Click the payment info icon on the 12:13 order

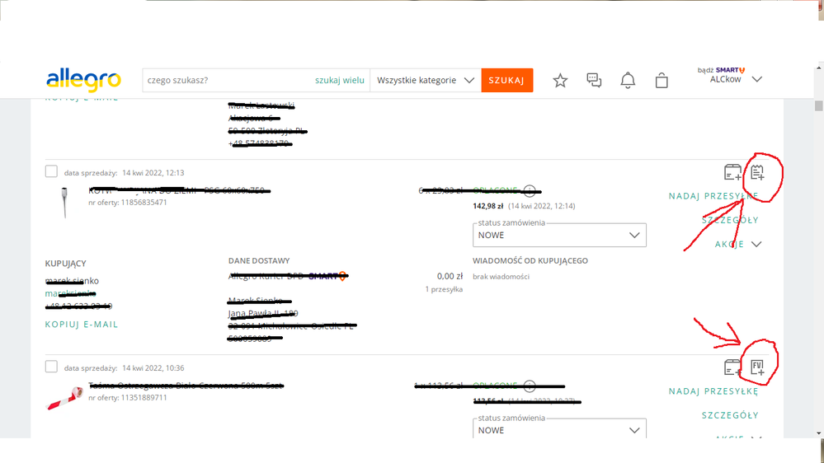click(x=530, y=189)
